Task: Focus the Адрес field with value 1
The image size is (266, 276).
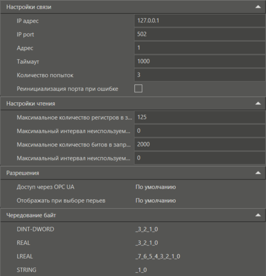Action: click(200, 48)
